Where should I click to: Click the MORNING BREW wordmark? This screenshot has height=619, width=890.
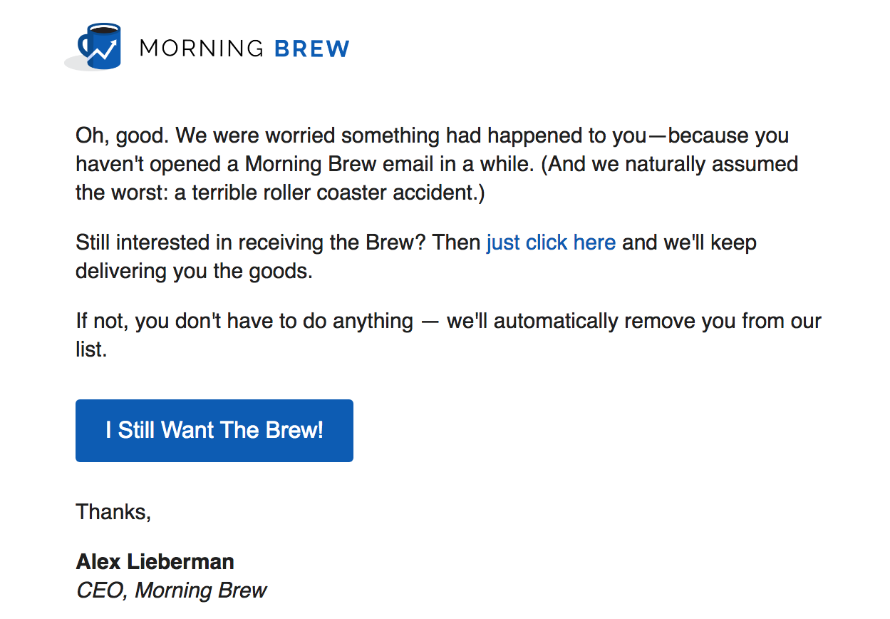click(x=242, y=48)
